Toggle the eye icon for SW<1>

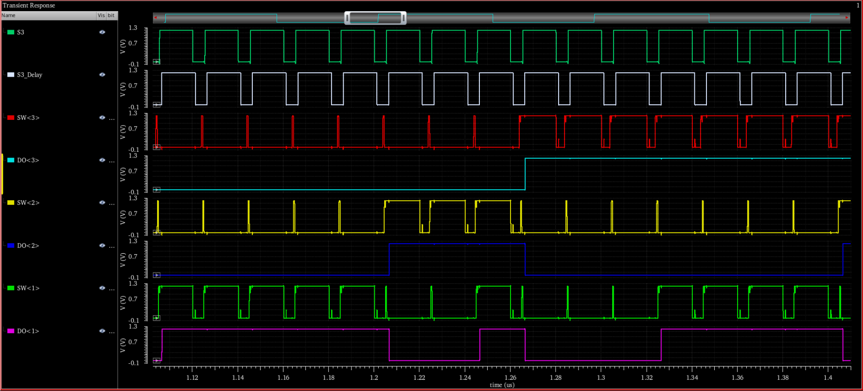pyautogui.click(x=102, y=288)
